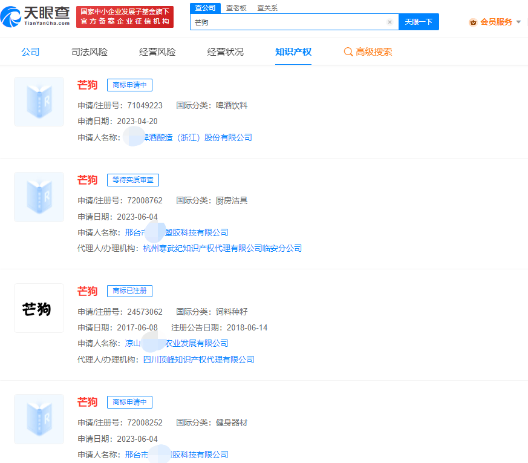Open 高级搜索 advanced search
The image size is (528, 463).
(x=374, y=52)
